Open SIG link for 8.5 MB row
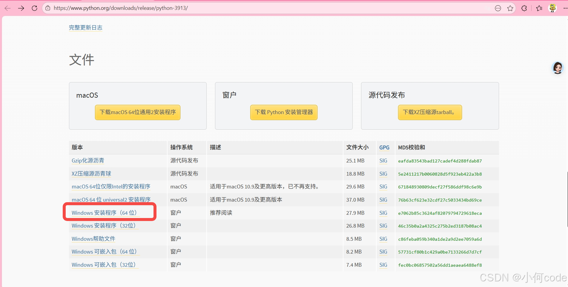This screenshot has height=287, width=568. tap(383, 239)
